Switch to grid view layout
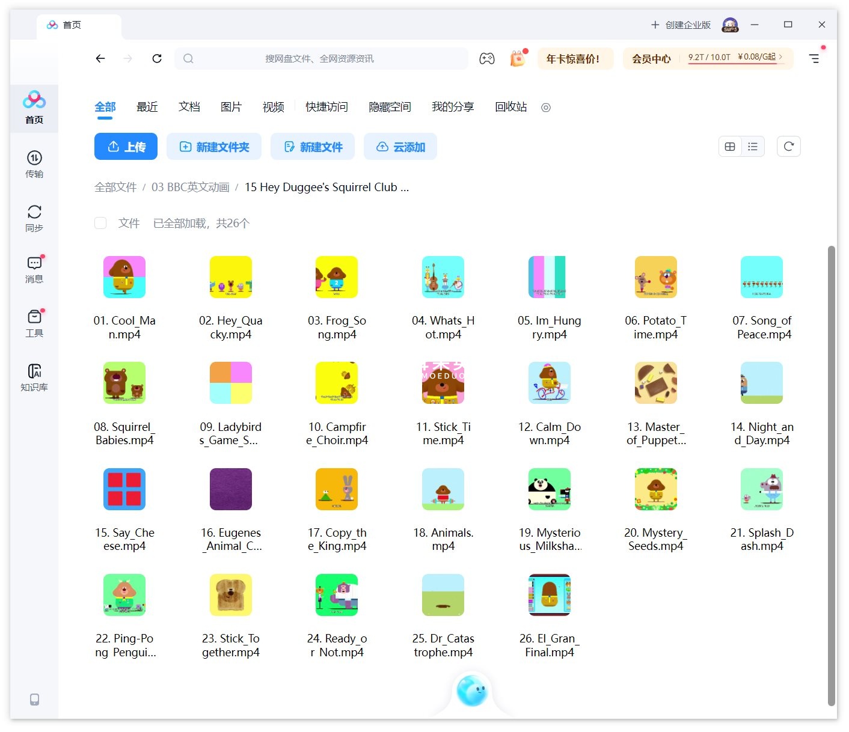849x732 pixels. (x=730, y=146)
